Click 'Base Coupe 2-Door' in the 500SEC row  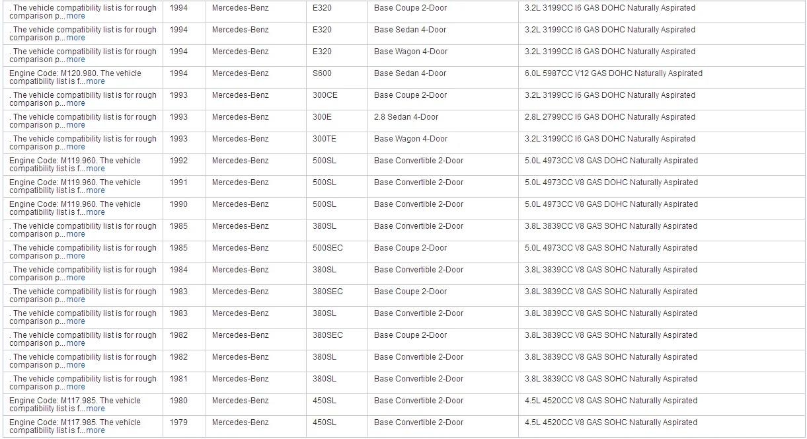[410, 248]
